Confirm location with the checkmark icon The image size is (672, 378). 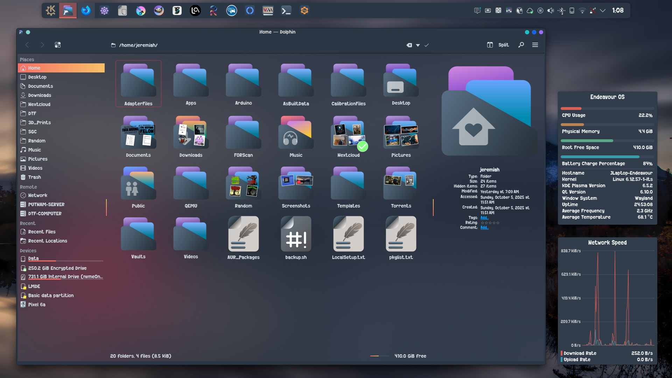(x=427, y=45)
